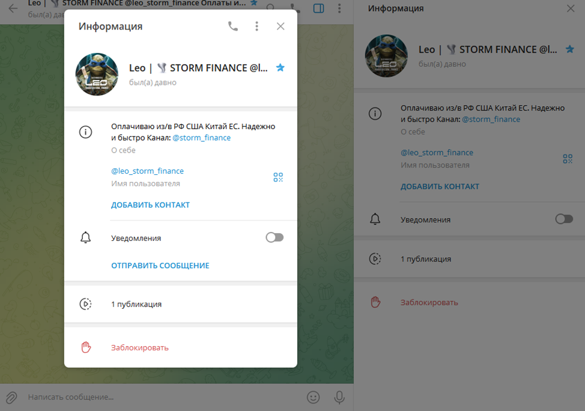
Task: Click info circle icon in side panel
Action: (x=375, y=114)
